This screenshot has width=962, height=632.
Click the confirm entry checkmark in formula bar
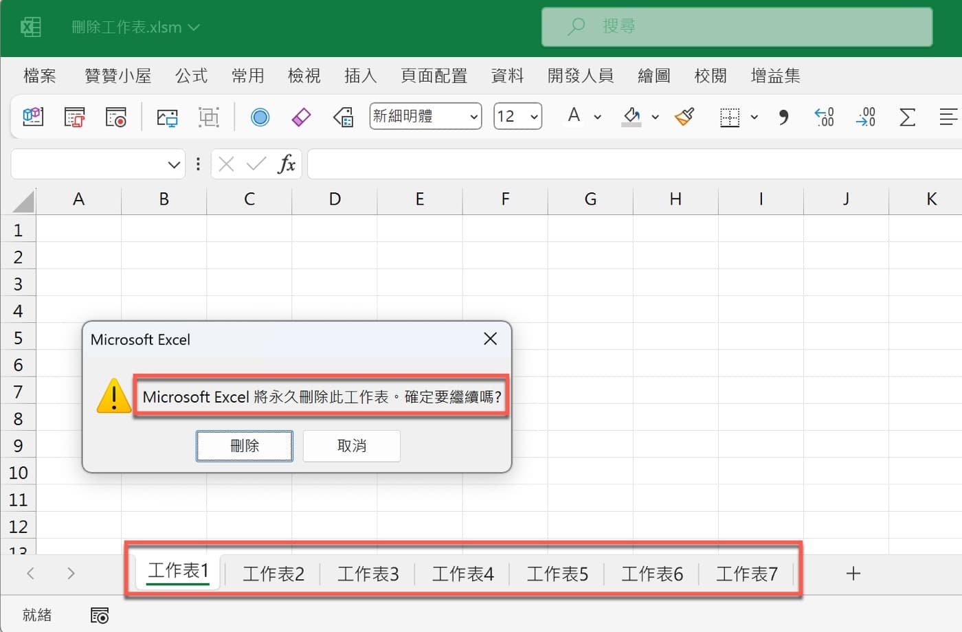[x=256, y=163]
